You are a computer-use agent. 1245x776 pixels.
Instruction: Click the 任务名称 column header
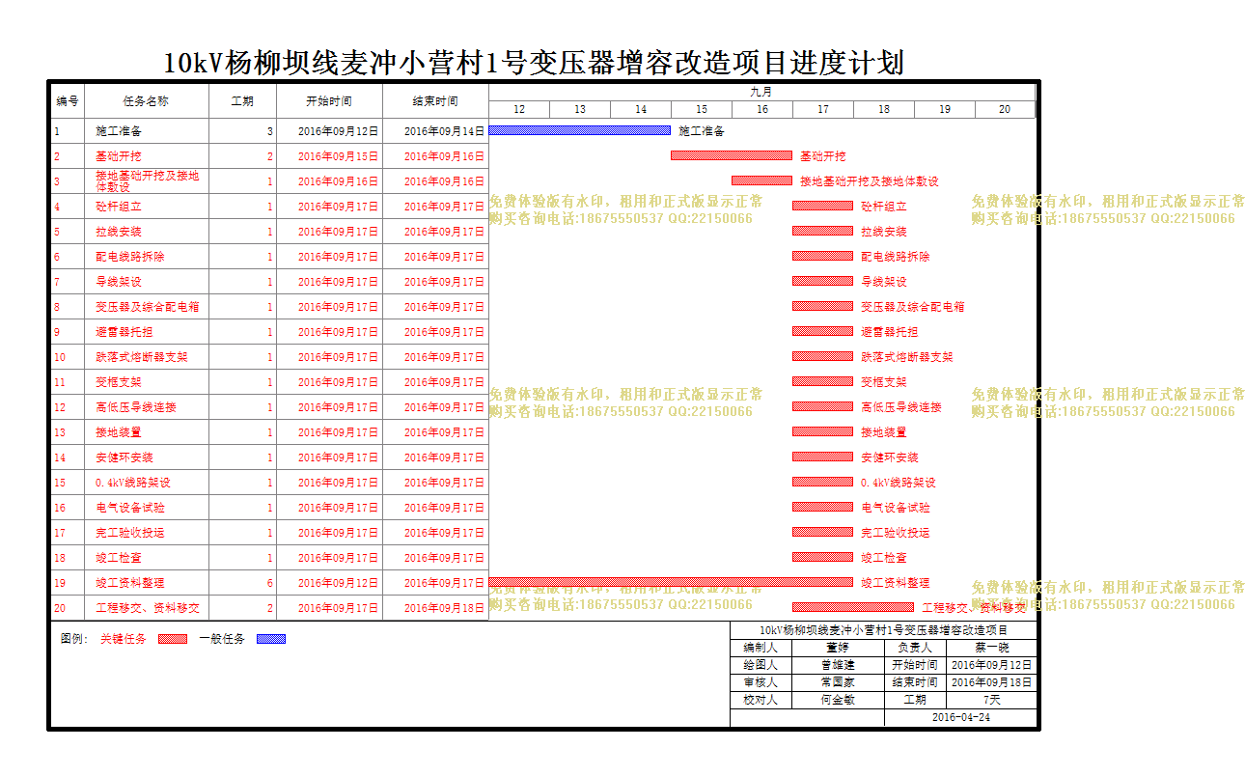tap(146, 100)
